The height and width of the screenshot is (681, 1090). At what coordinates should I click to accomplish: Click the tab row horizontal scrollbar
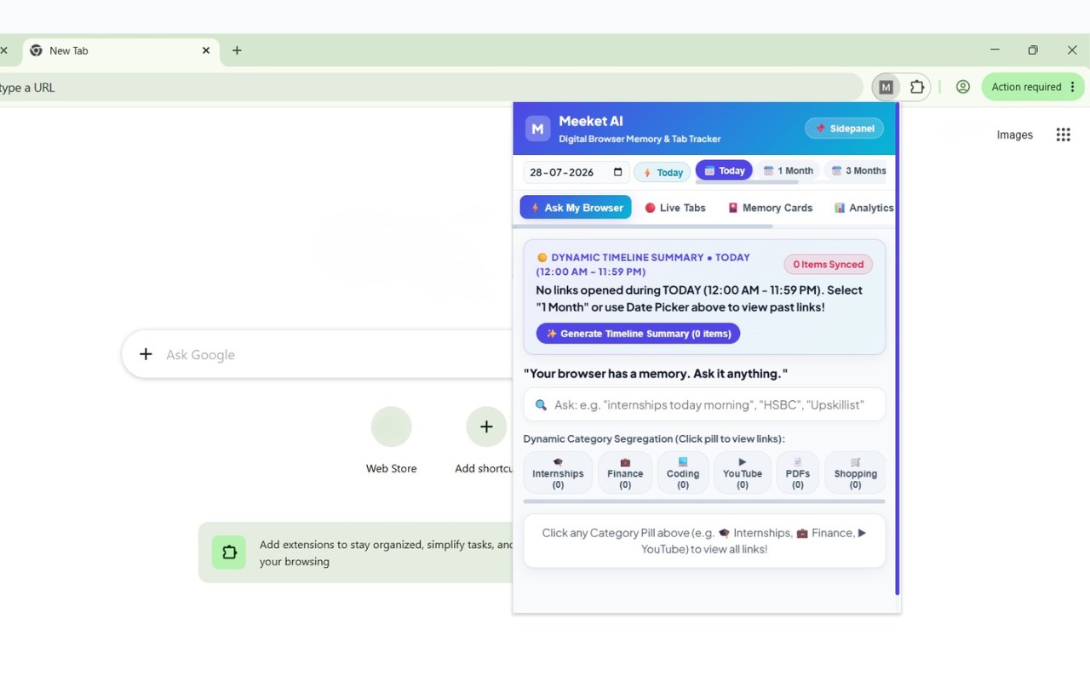[643, 226]
